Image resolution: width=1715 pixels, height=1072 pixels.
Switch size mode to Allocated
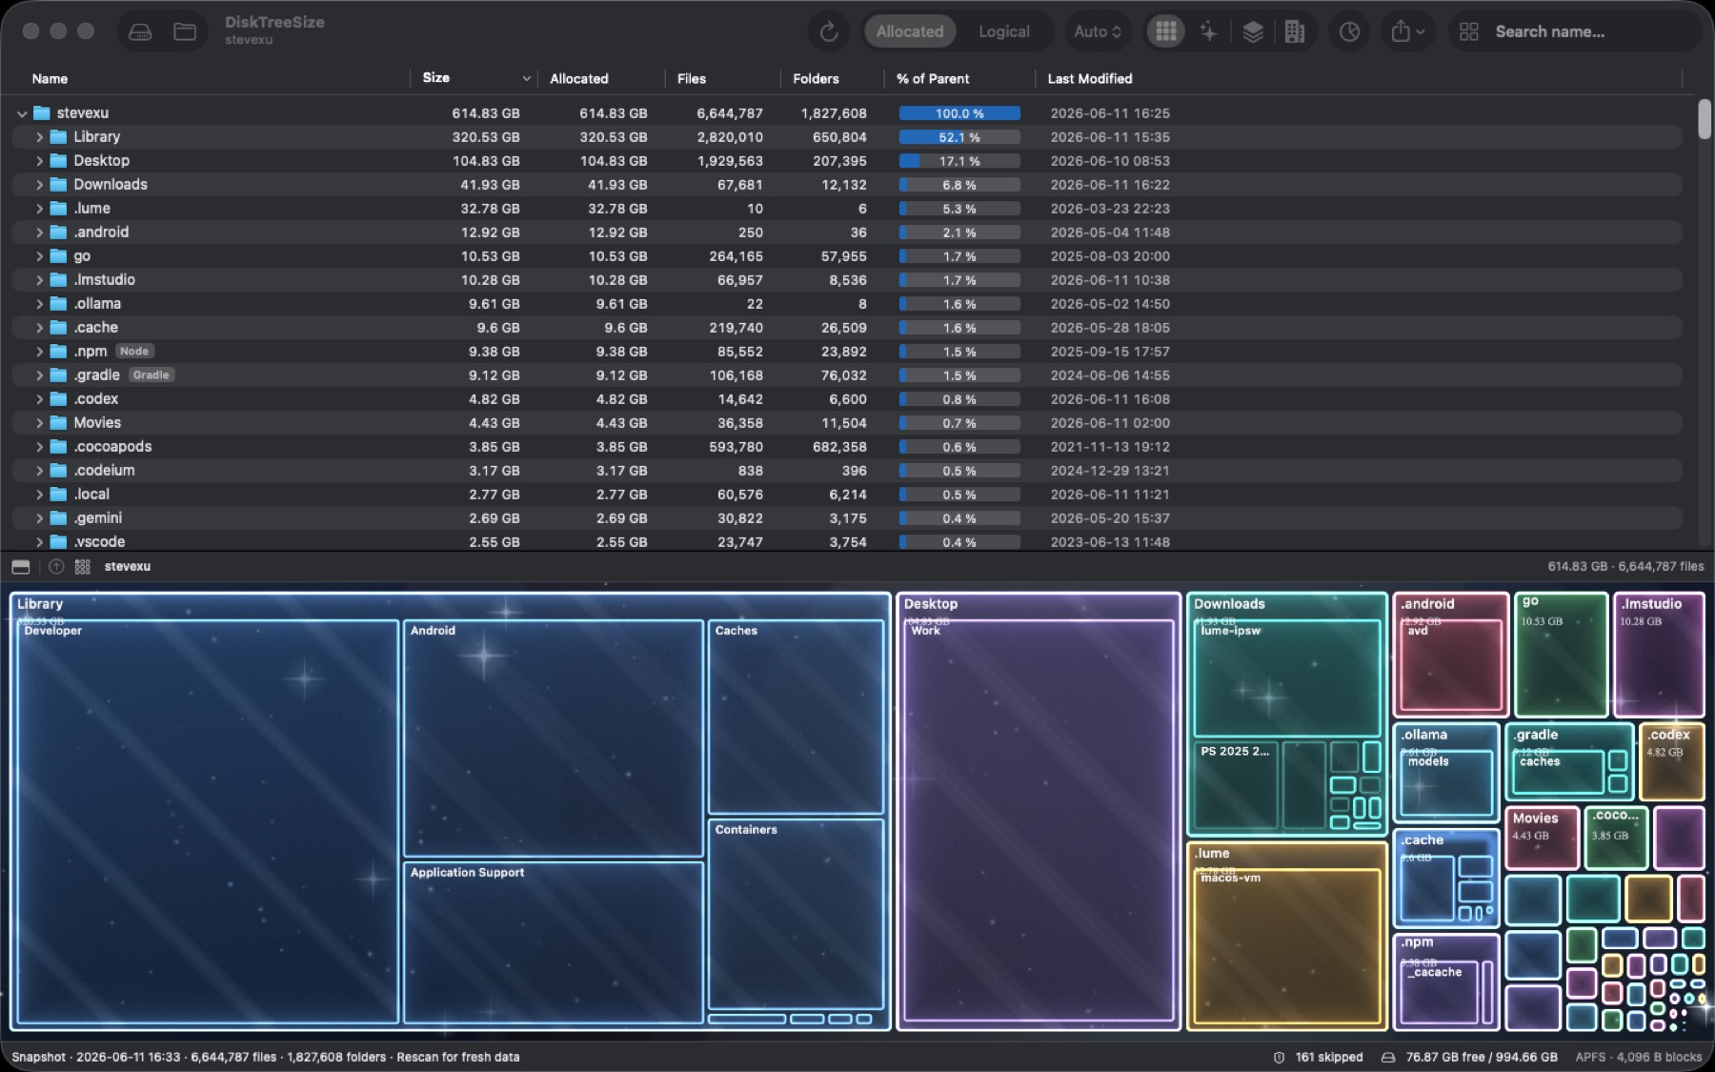click(x=909, y=31)
